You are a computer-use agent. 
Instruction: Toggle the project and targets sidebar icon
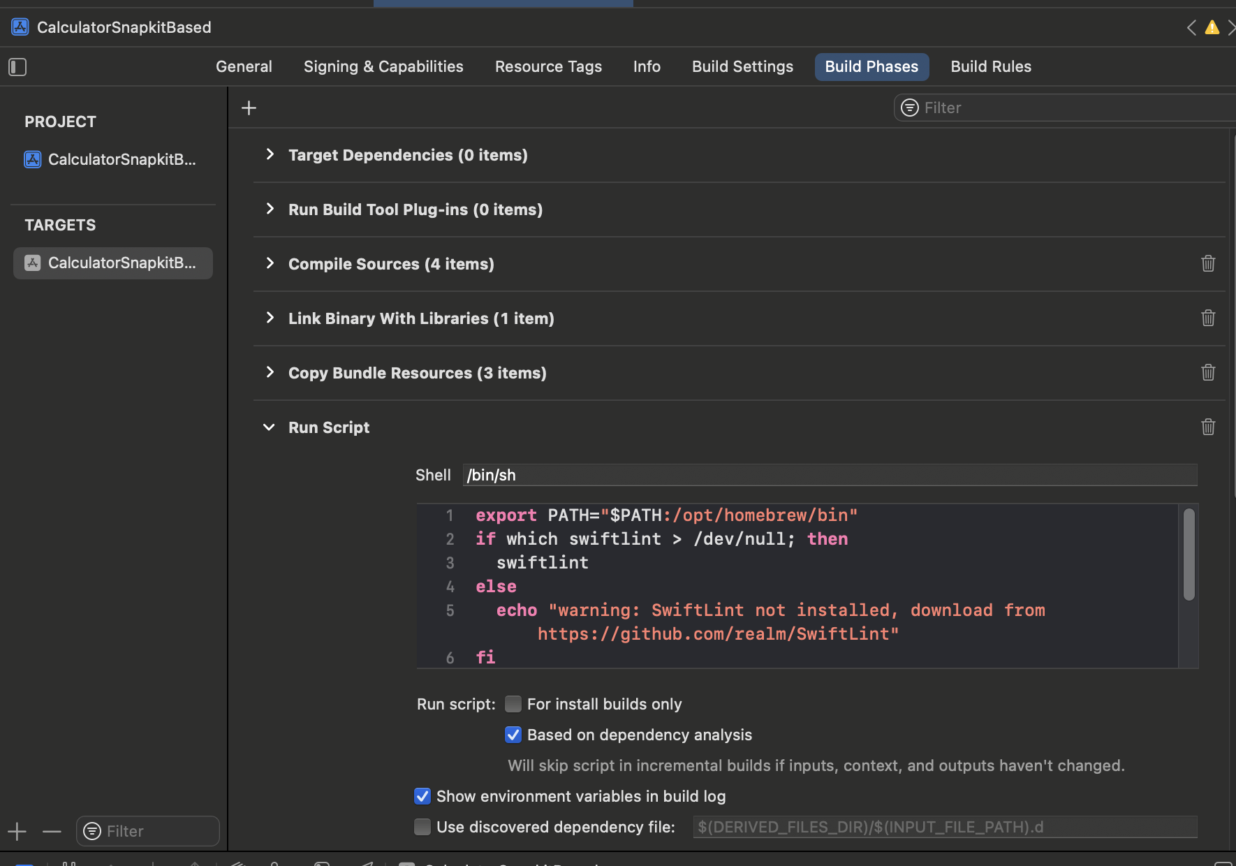click(x=17, y=67)
